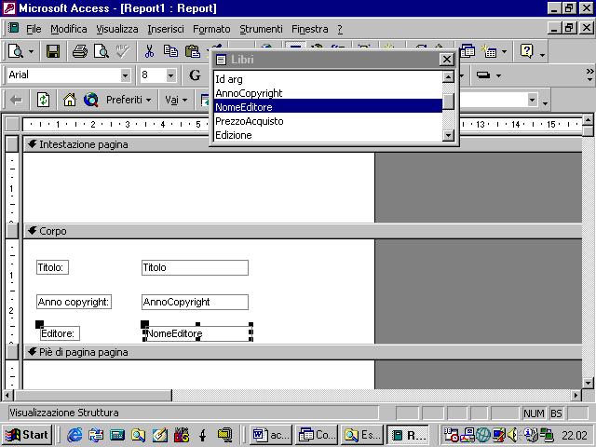Toggle bold G formatting button

195,75
